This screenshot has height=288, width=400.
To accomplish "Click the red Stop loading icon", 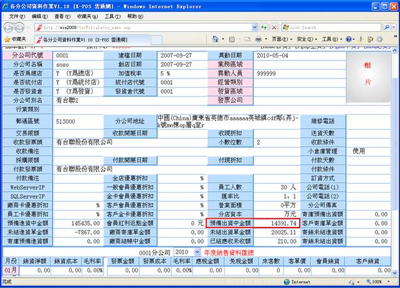I will click(x=274, y=27).
